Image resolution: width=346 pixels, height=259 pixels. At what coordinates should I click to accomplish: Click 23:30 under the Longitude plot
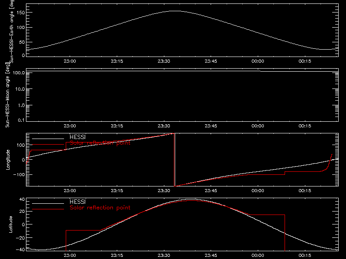[x=164, y=190]
